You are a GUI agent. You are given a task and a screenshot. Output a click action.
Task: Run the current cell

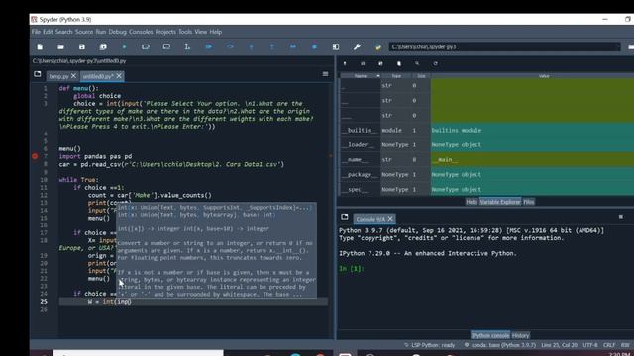tap(146, 46)
